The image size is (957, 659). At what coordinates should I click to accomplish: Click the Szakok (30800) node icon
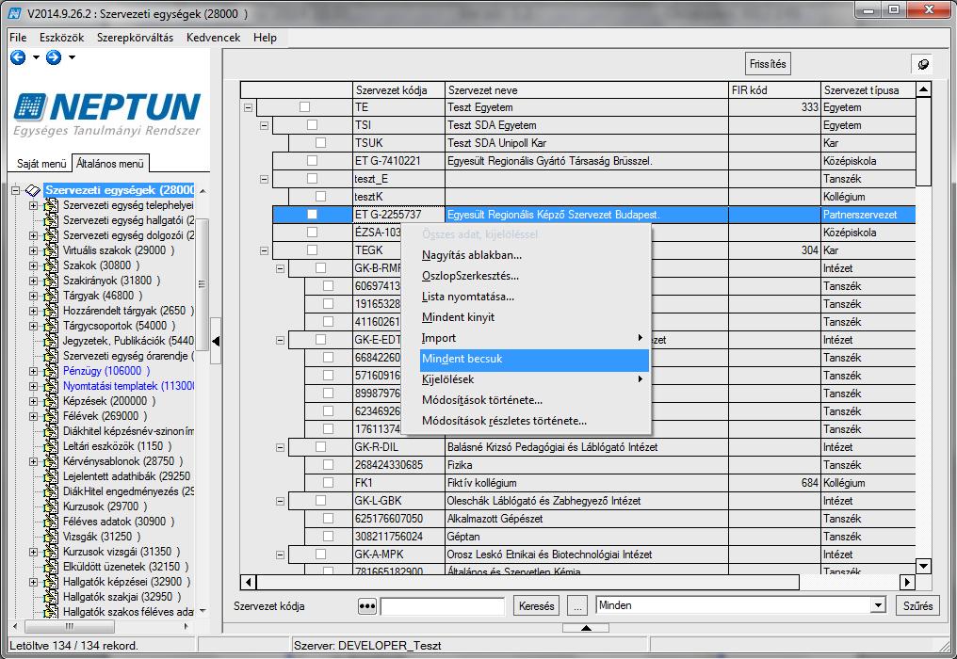(51, 266)
